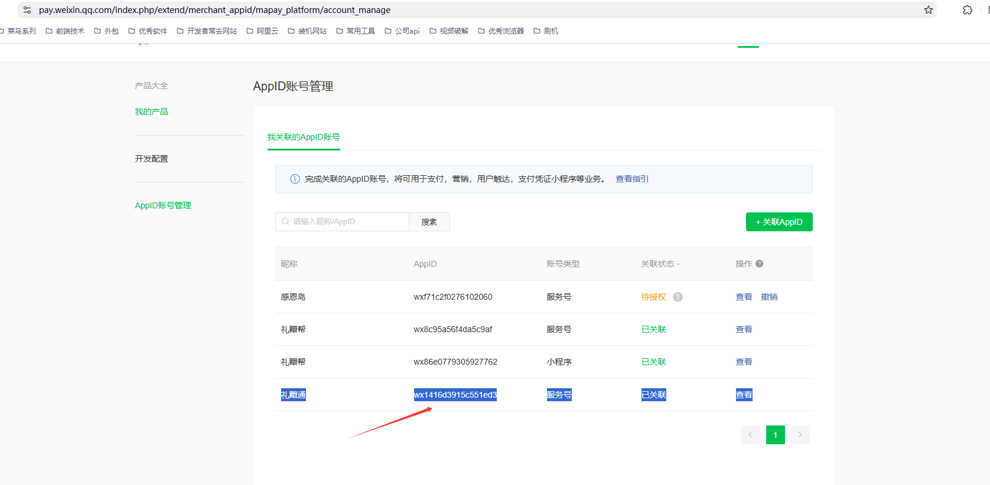Click 撤销 for the 感恩岛 row
This screenshot has width=990, height=485.
click(x=769, y=297)
